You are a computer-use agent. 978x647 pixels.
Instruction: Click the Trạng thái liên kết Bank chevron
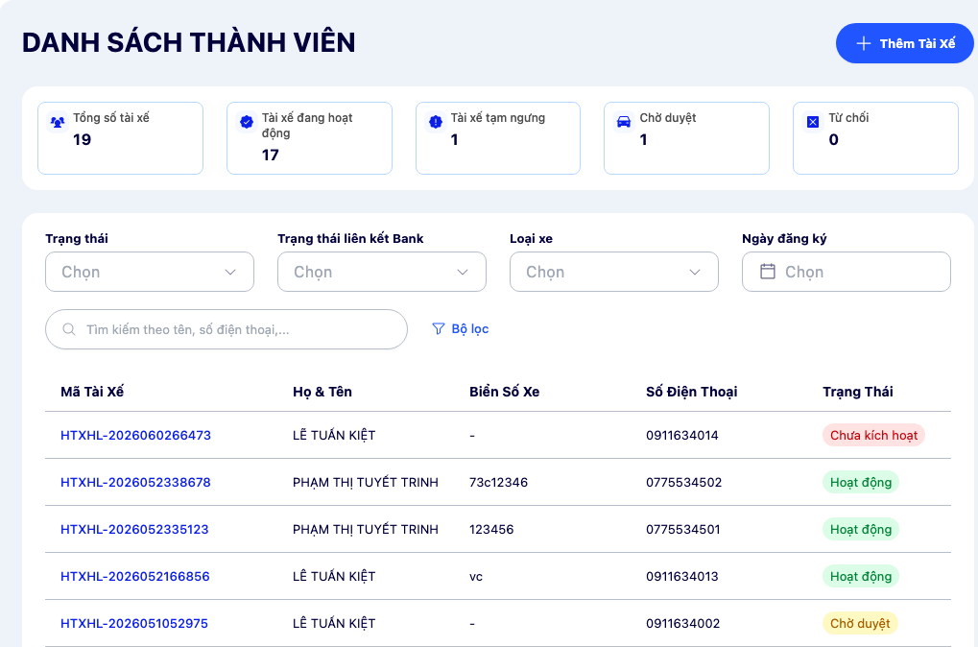coord(463,272)
